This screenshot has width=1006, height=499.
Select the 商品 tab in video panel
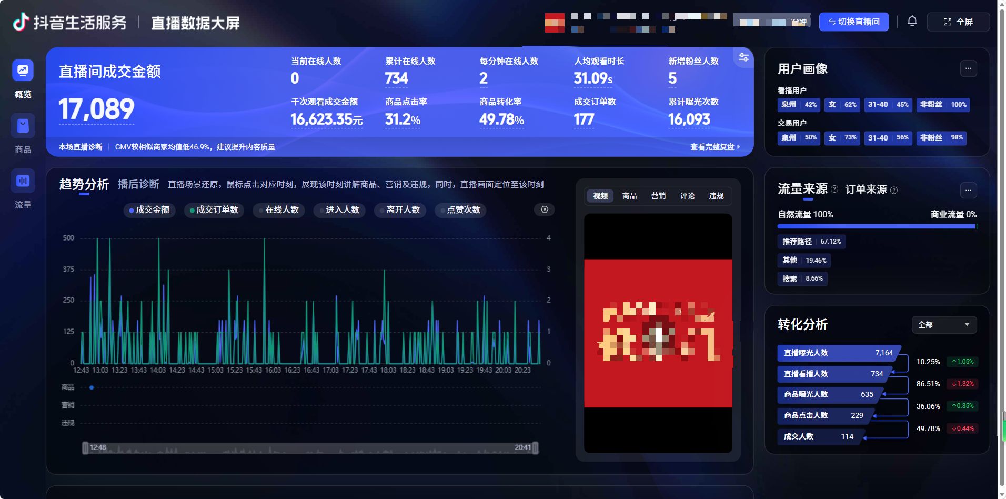629,196
